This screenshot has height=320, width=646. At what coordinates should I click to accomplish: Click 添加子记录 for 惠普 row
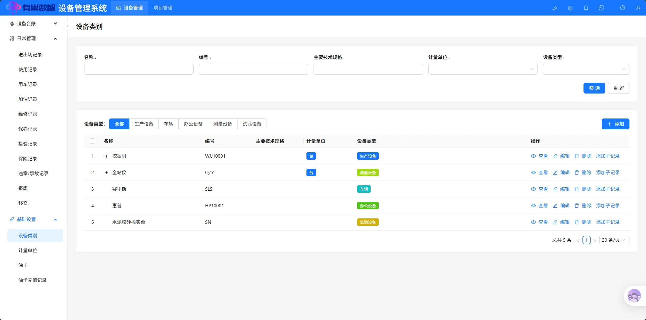point(608,206)
